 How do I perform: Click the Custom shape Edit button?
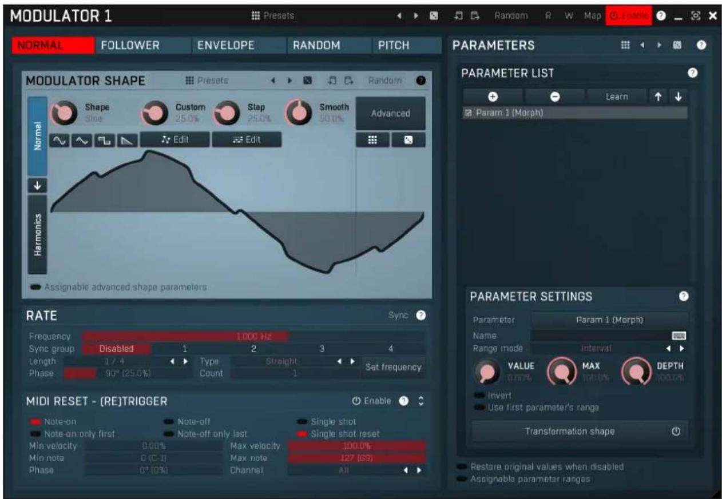(175, 139)
